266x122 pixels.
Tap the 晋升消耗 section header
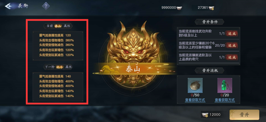click(x=210, y=70)
